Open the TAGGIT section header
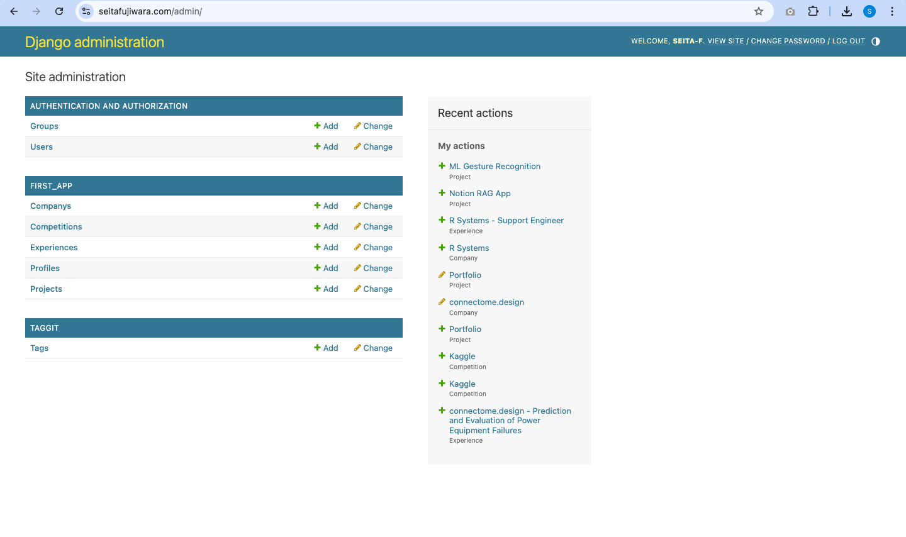The width and height of the screenshot is (906, 537). (x=44, y=328)
